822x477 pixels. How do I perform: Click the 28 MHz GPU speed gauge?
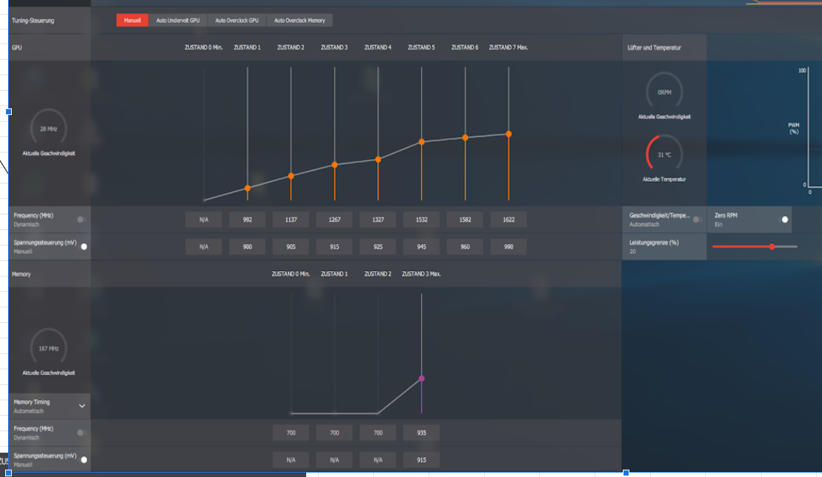(49, 128)
